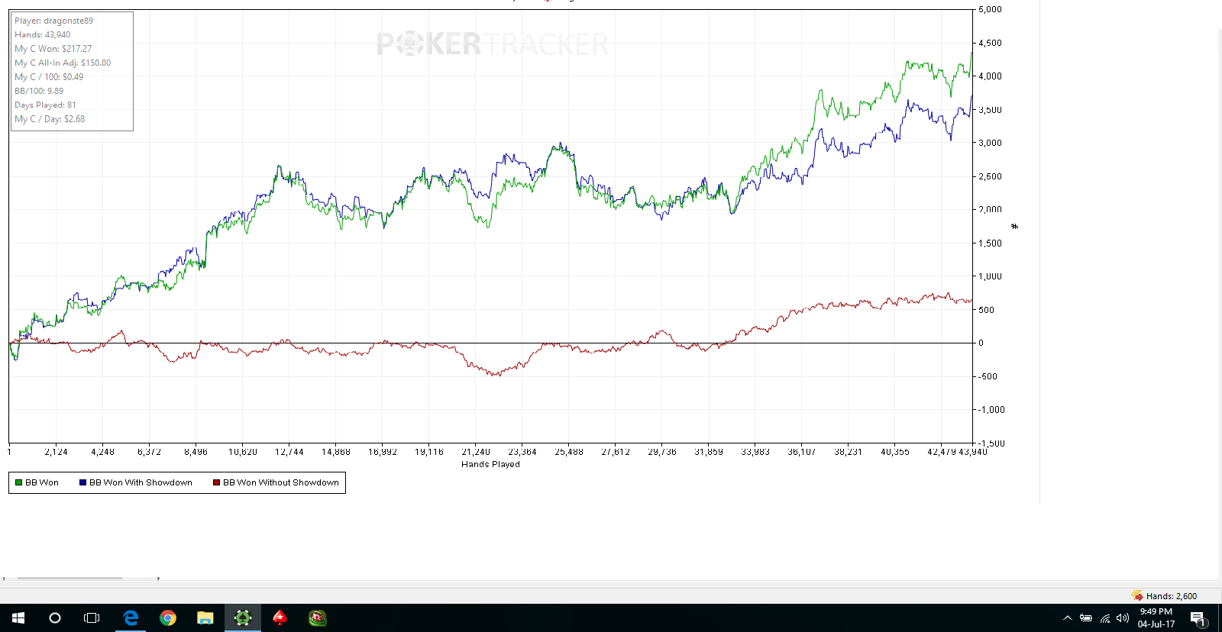Click the horizontal scrollbar thumb below the graph
Screen dimensions: 1222x632
tap(70, 578)
